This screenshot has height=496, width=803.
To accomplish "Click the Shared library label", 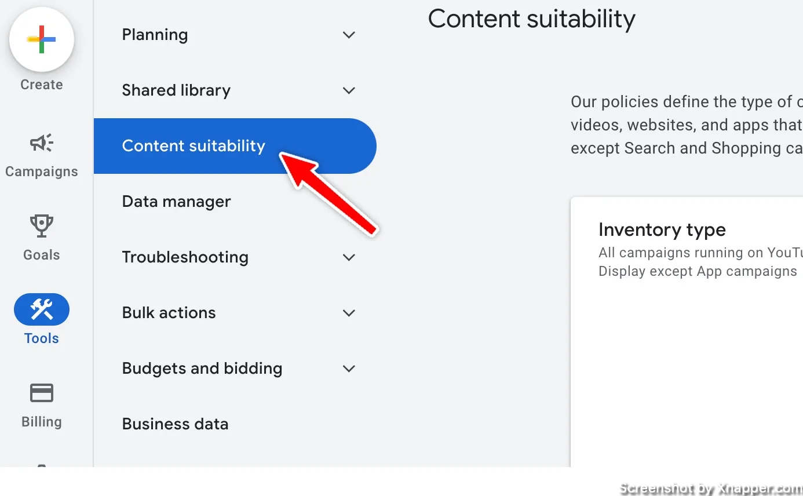I will tap(176, 90).
